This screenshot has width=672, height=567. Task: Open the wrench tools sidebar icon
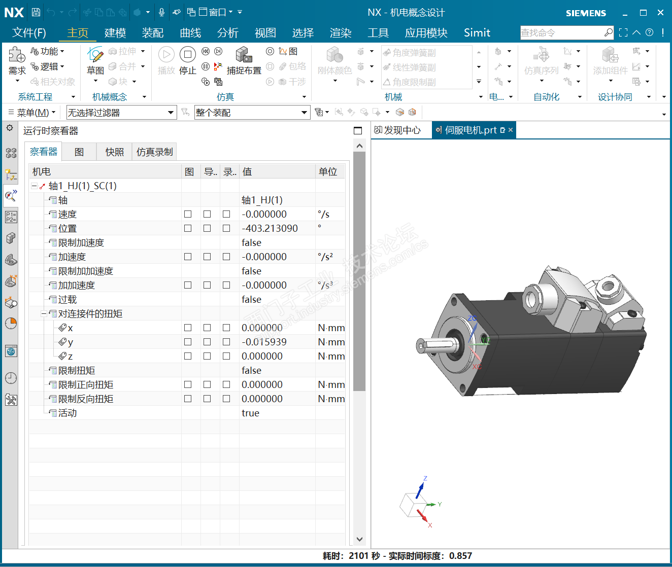(11, 400)
